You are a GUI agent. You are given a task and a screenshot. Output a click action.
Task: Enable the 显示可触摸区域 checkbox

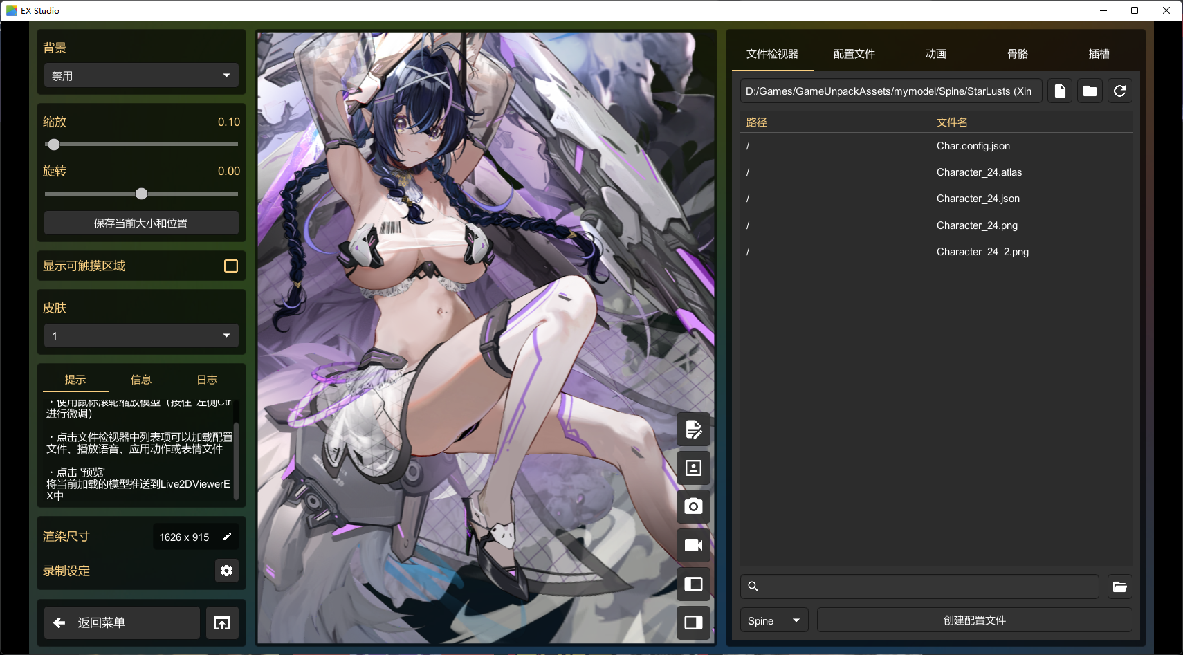(x=231, y=266)
